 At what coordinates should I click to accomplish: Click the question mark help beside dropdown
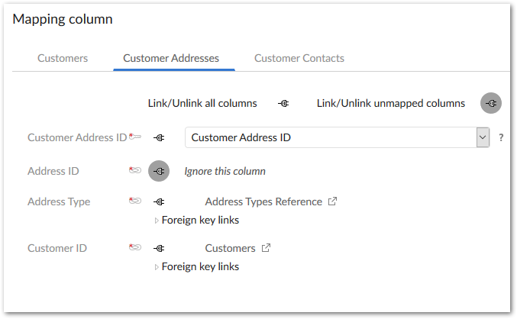[501, 138]
